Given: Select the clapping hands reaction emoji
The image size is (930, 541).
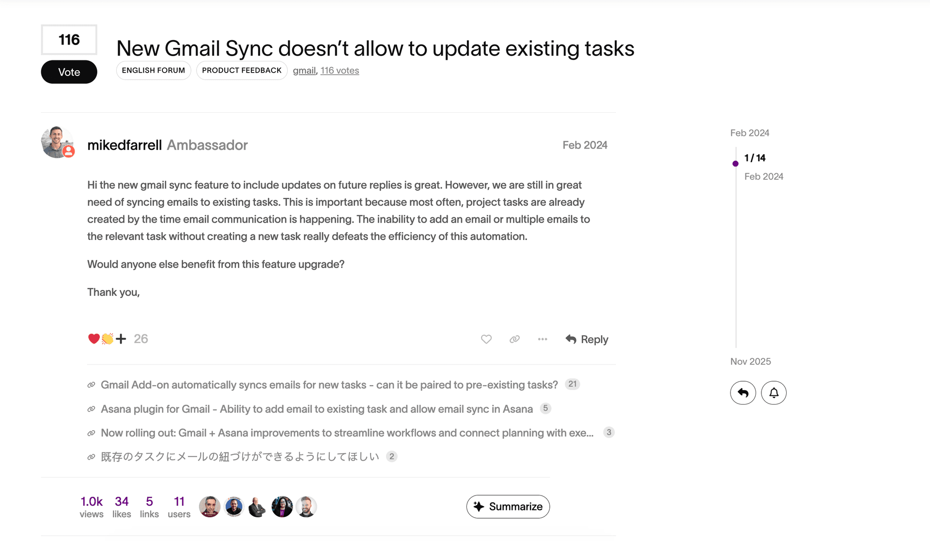Looking at the screenshot, I should point(107,339).
